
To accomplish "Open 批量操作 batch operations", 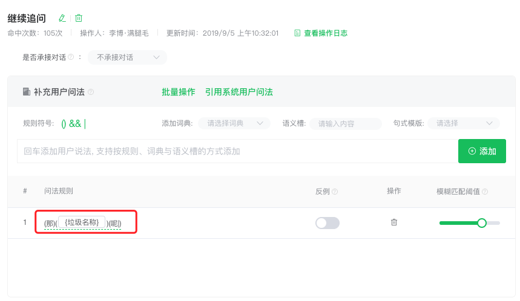I will (179, 92).
